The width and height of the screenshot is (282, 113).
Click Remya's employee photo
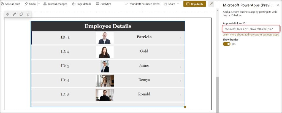click(105, 81)
